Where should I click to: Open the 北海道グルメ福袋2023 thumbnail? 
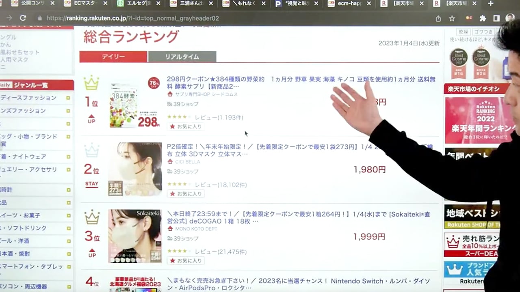click(135, 284)
